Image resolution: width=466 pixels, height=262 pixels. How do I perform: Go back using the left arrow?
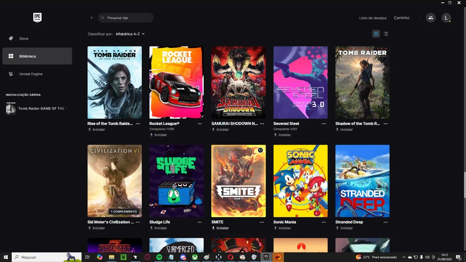(92, 18)
